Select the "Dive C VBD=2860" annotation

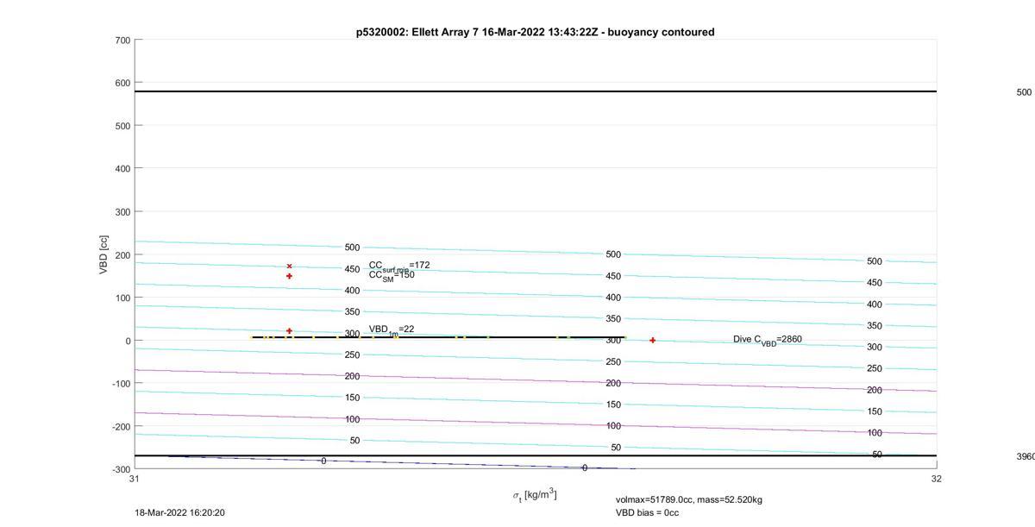(x=768, y=340)
